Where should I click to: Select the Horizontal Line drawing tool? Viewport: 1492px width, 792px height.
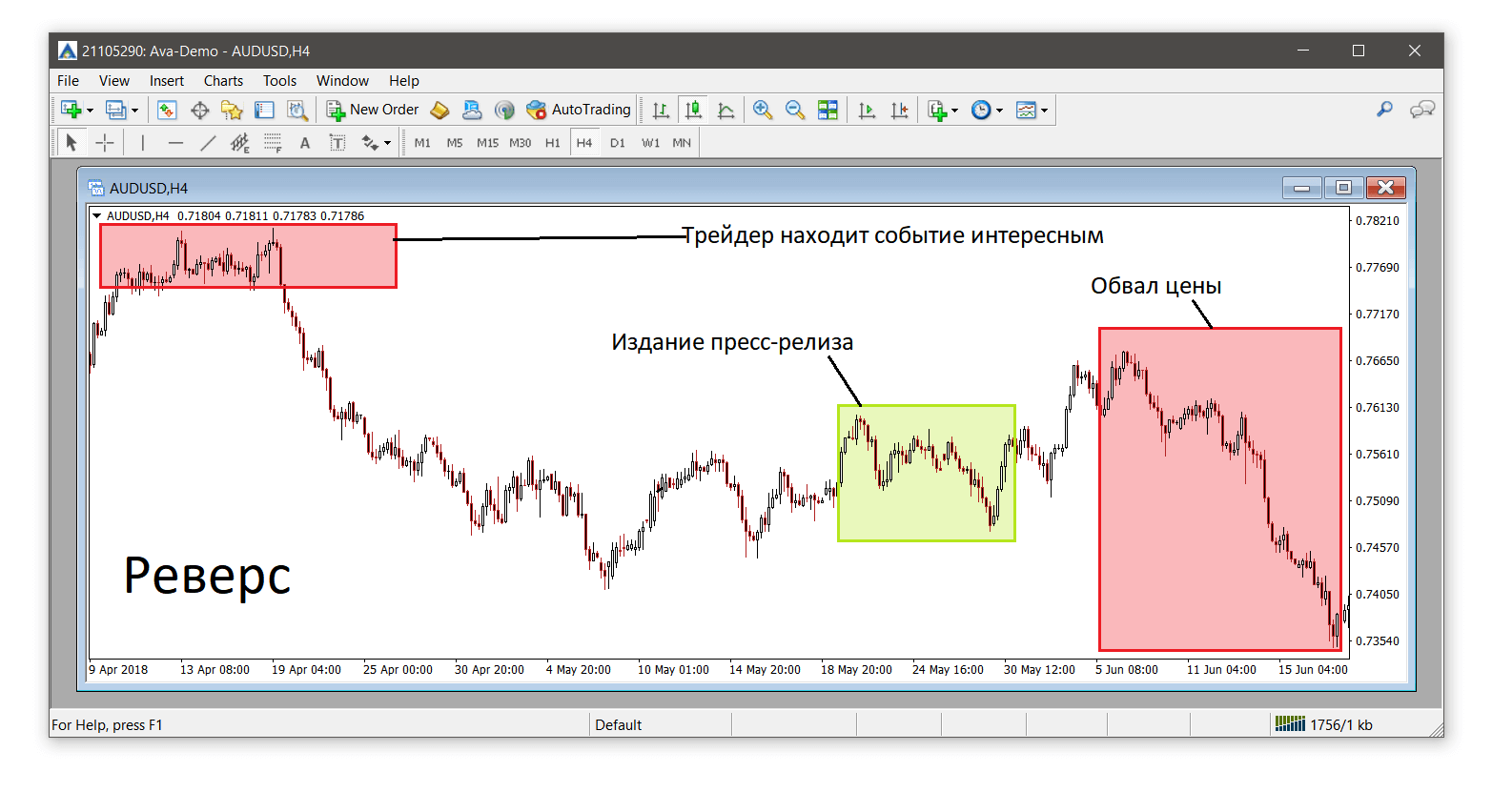pos(175,143)
